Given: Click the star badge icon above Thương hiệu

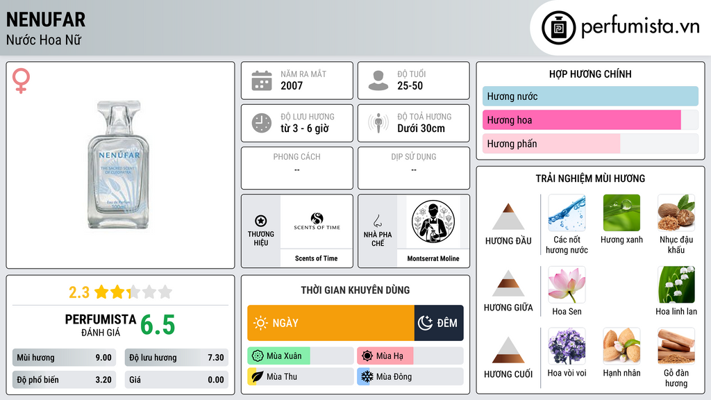Looking at the screenshot, I should click(261, 221).
